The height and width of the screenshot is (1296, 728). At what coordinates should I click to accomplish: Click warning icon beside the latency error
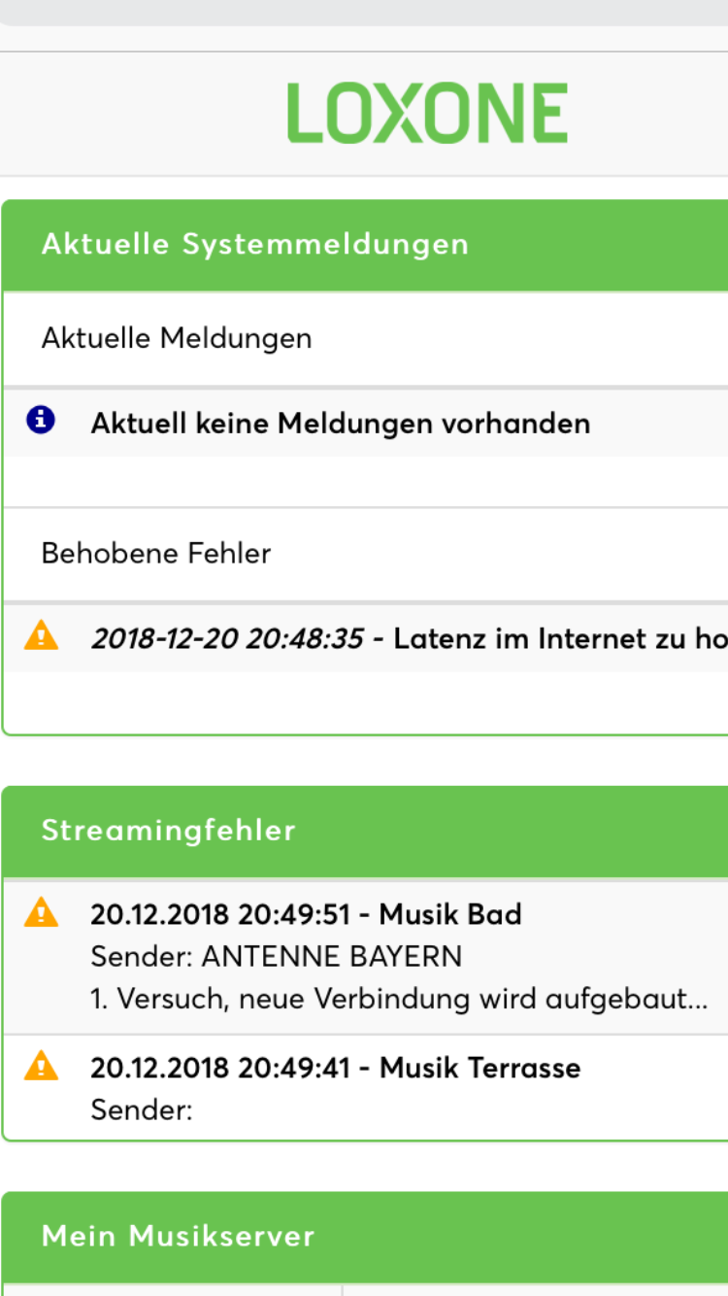(x=41, y=636)
